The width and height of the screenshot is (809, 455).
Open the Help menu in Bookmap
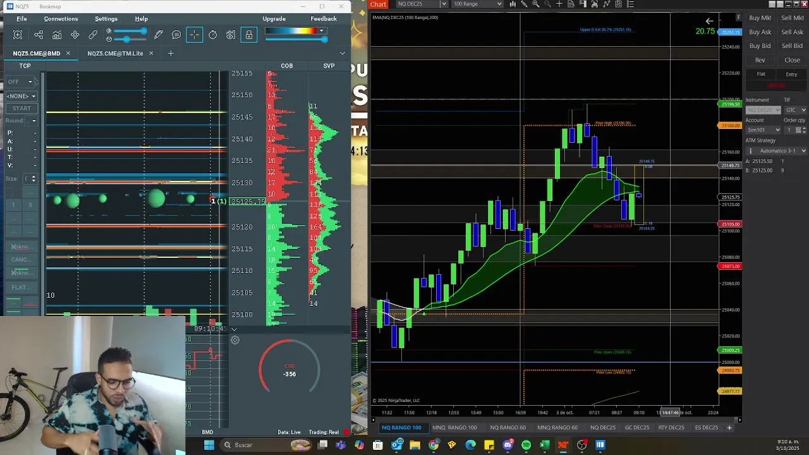point(142,19)
